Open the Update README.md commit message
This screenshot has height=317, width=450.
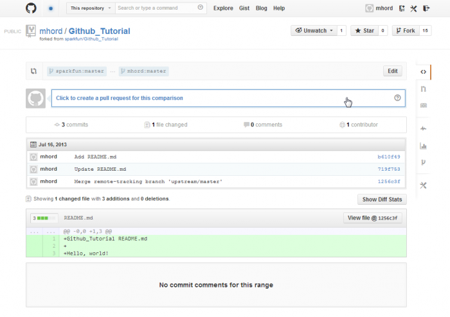click(100, 169)
